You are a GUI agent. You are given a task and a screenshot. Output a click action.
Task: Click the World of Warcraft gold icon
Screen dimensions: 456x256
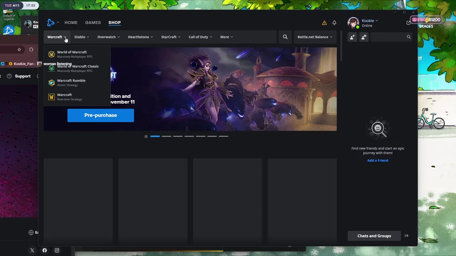tap(52, 54)
